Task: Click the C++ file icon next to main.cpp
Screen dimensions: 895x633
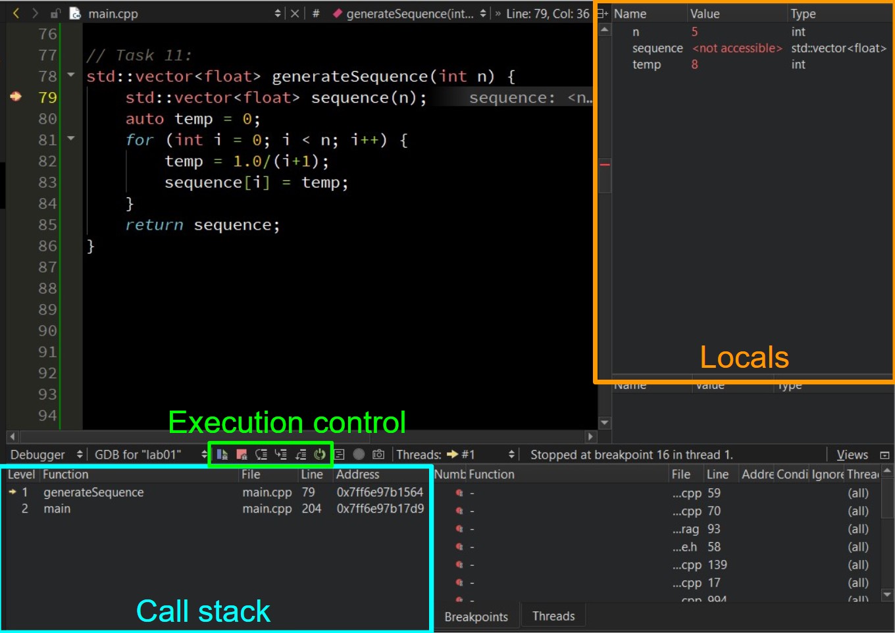Action: coord(75,13)
